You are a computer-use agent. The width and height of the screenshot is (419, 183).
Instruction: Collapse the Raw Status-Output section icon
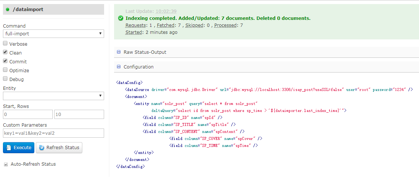(x=119, y=52)
